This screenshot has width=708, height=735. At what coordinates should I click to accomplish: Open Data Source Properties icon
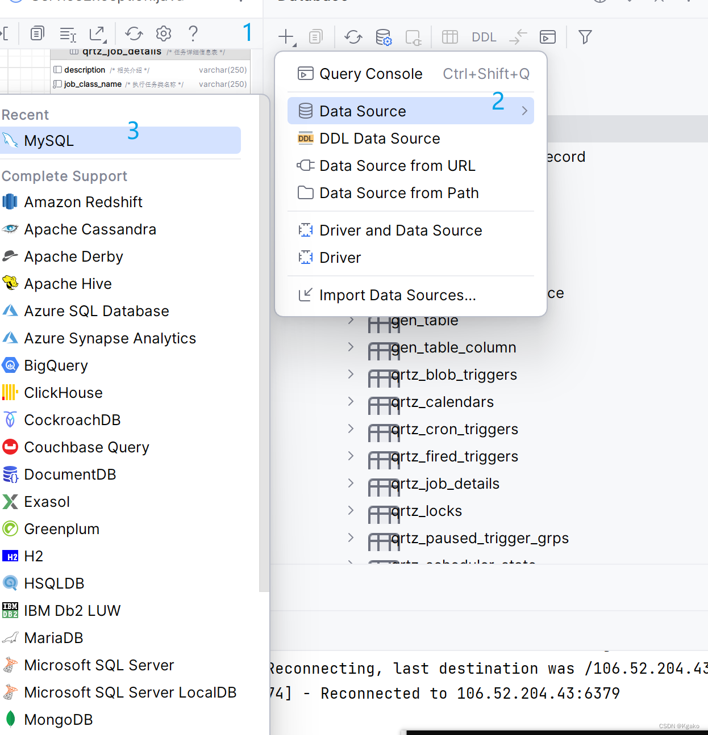[x=384, y=37]
